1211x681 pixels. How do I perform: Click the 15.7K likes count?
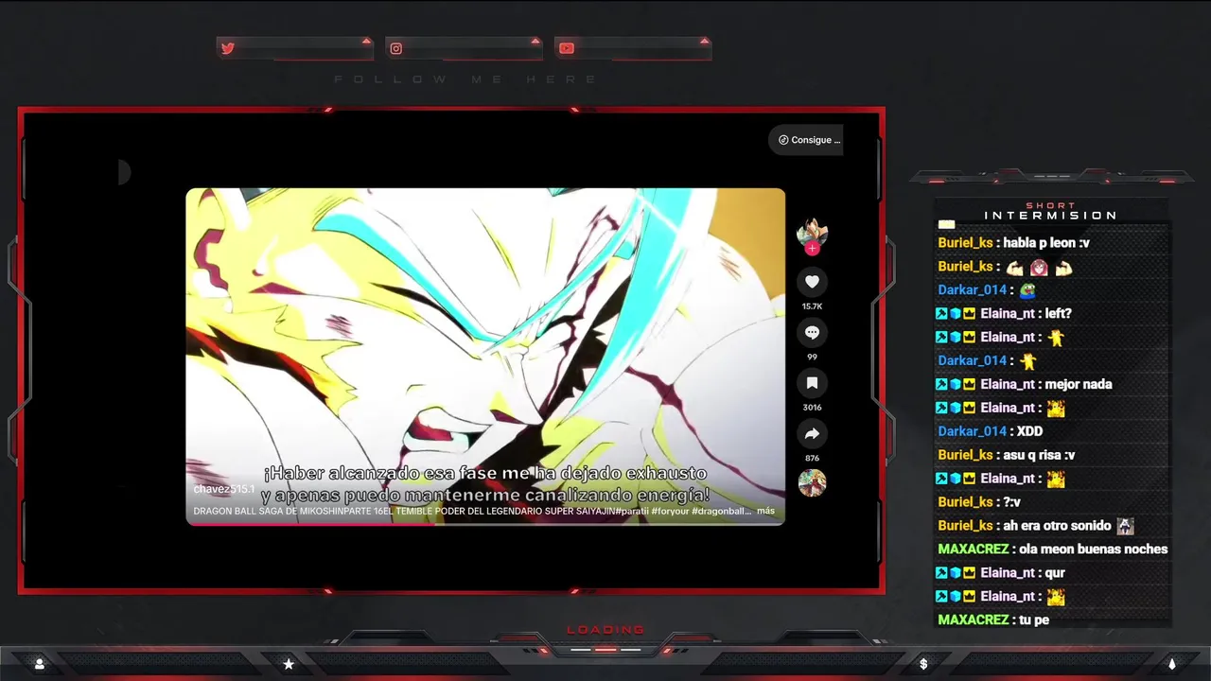(x=812, y=306)
